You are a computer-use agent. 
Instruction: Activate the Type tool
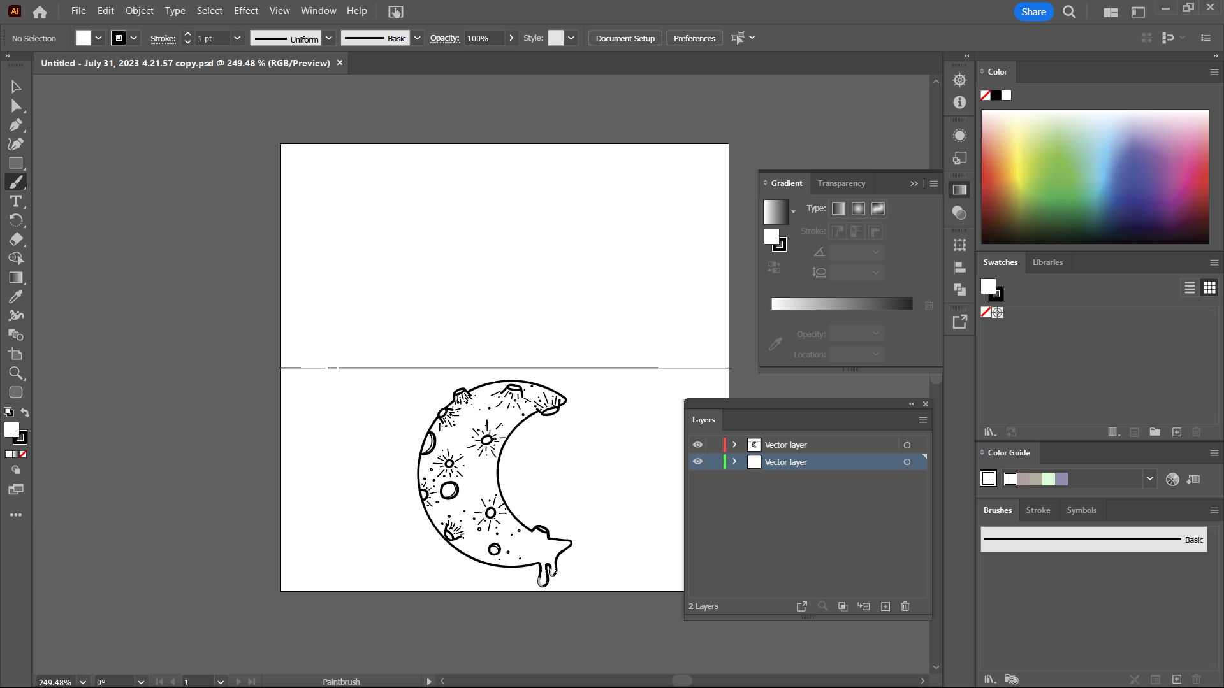16,202
